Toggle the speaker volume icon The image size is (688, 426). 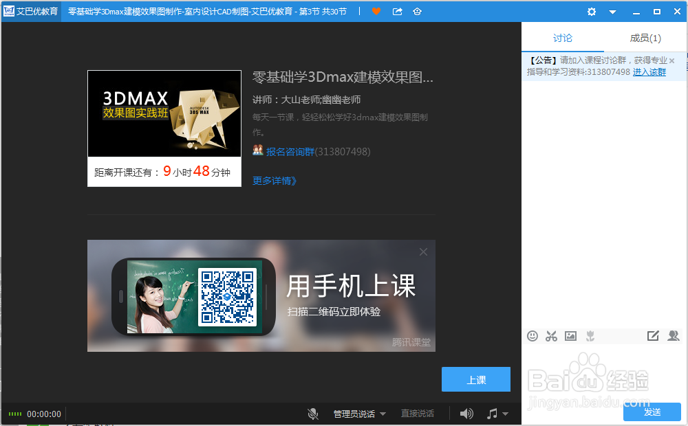466,414
